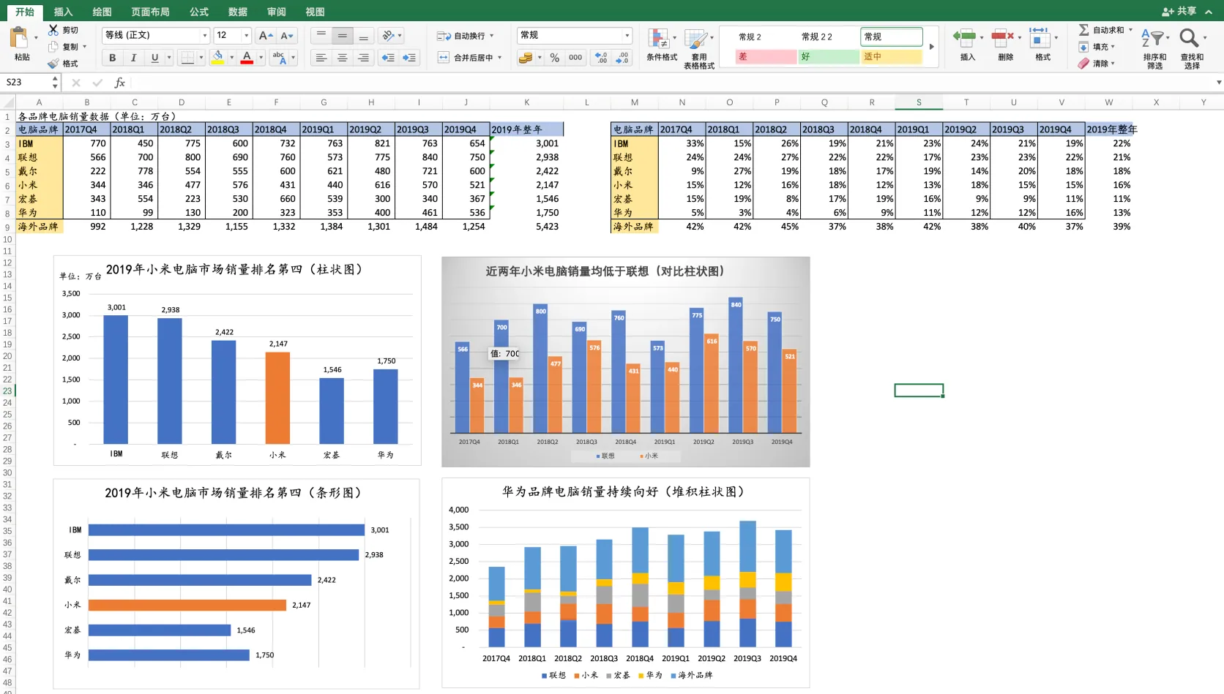1224x694 pixels.
Task: Expand the Fill (填充) dropdown
Action: (1113, 47)
